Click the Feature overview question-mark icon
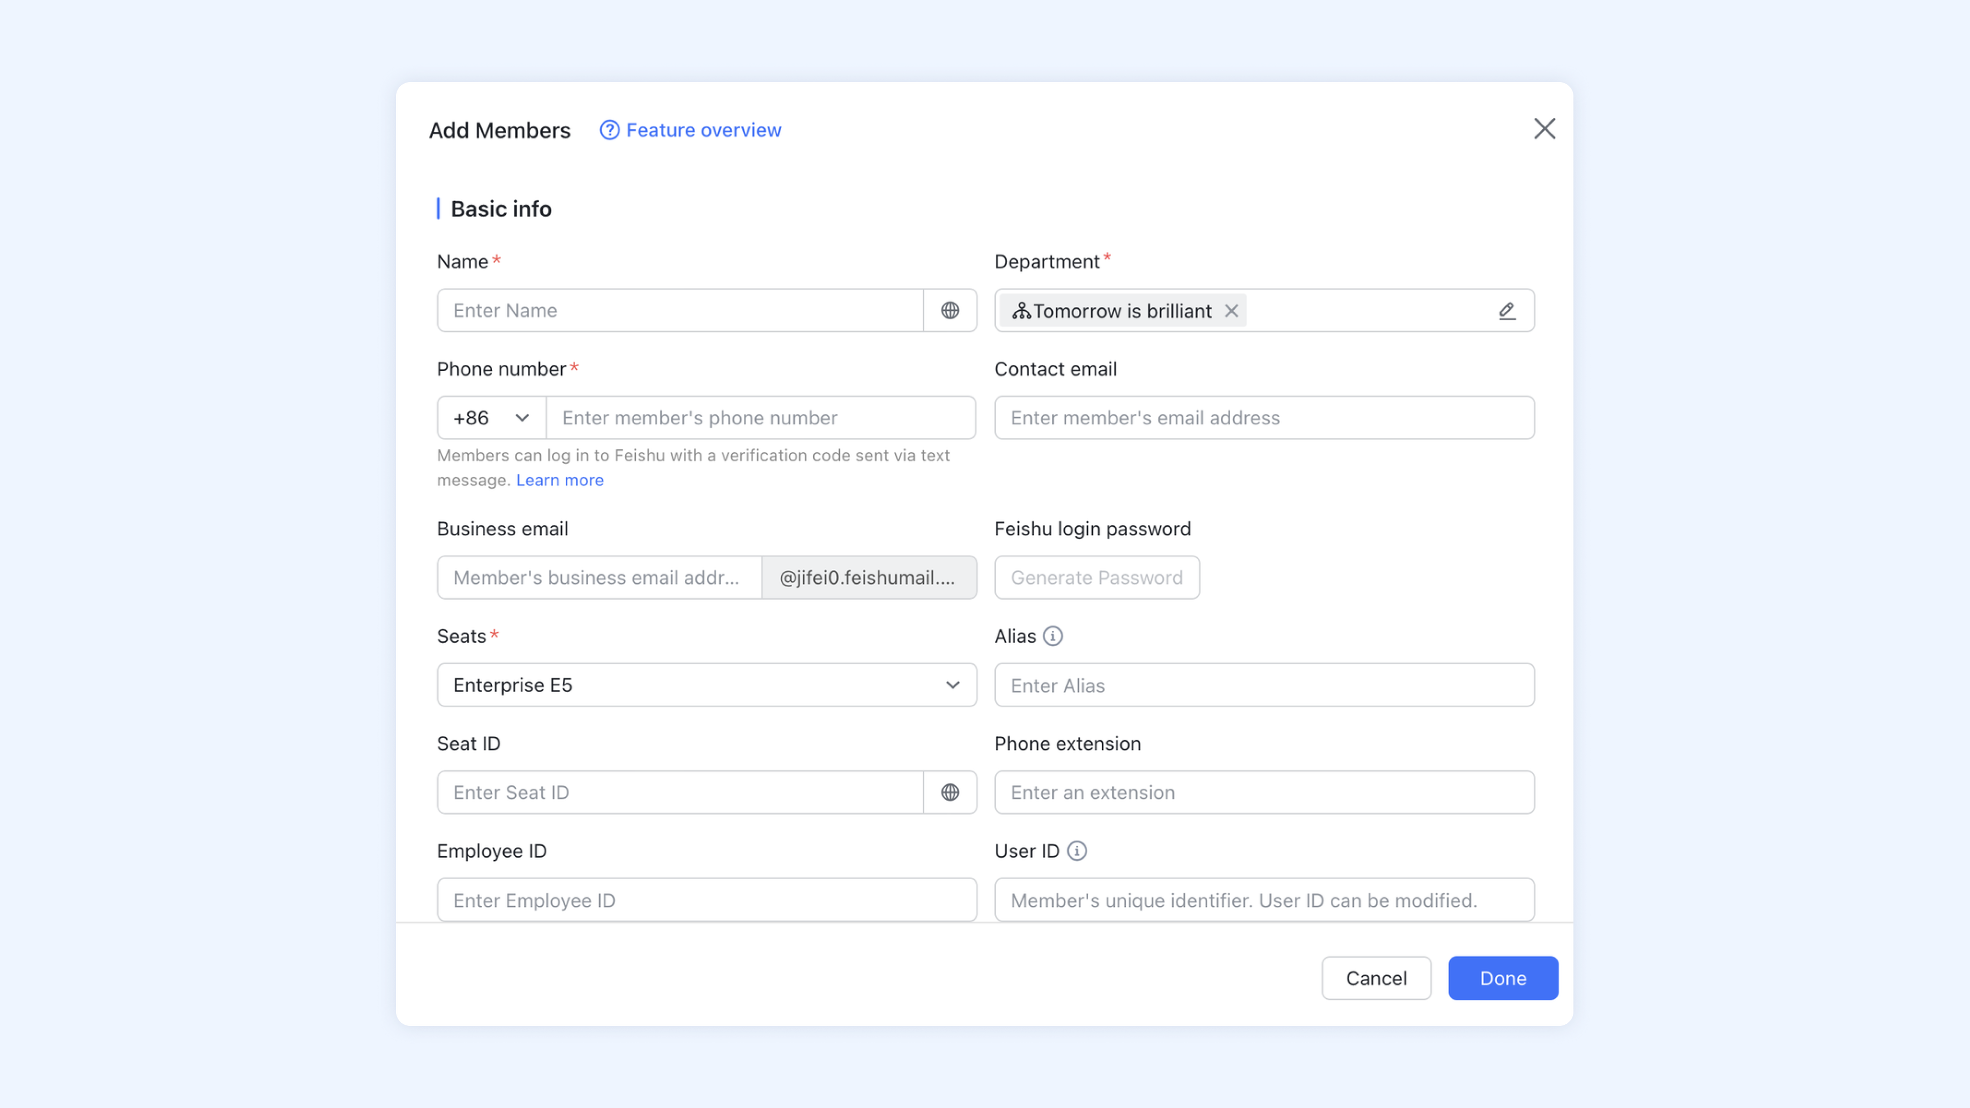1970x1108 pixels. point(609,130)
